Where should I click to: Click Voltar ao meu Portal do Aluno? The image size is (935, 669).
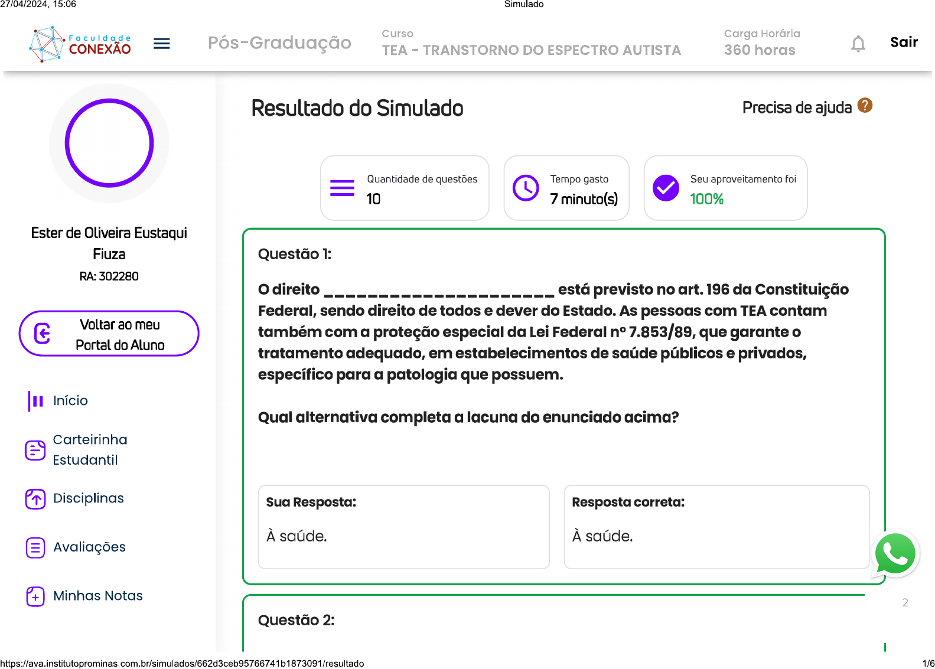pyautogui.click(x=109, y=334)
